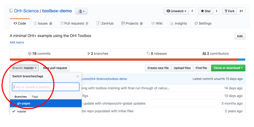View the 2 contributors page
This screenshot has height=127, width=254.
tap(216, 53)
